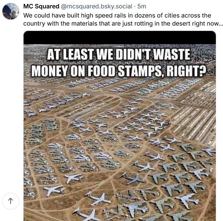The height and width of the screenshot is (221, 223).
Task: Click the trailing ellipsis after "right now"
Action: [220, 23]
